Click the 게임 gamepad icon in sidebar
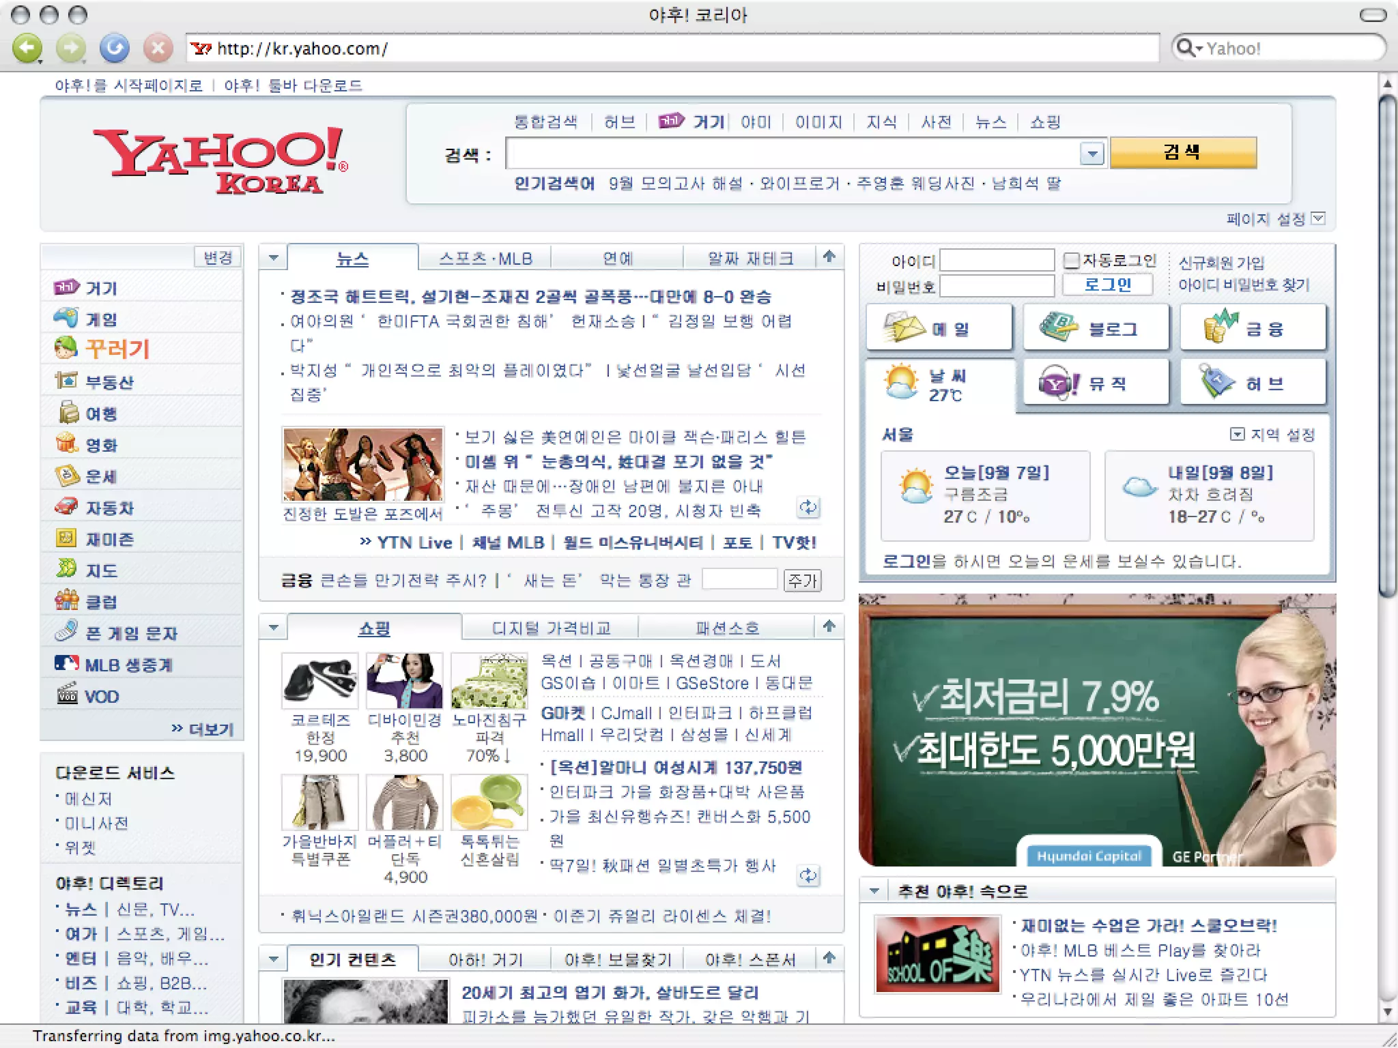Screen dimensions: 1398x1048 click(x=66, y=318)
